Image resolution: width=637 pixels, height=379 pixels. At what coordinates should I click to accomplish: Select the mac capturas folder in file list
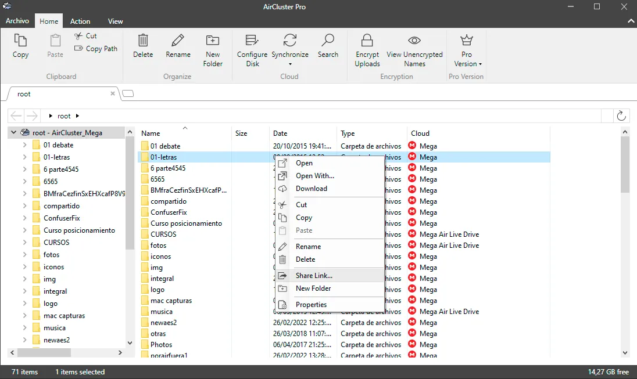click(x=171, y=301)
